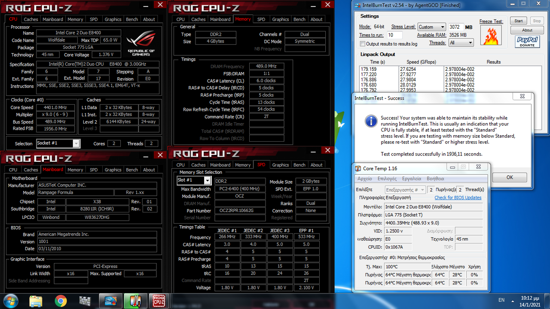Click the Times to run field

[394, 35]
